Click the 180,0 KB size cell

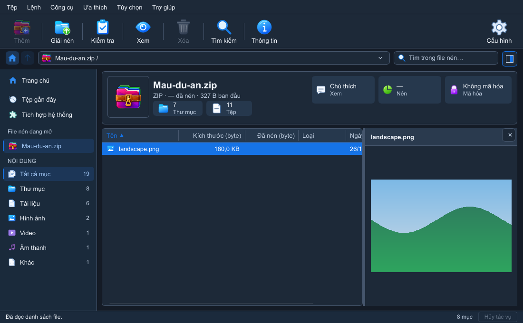tap(227, 149)
